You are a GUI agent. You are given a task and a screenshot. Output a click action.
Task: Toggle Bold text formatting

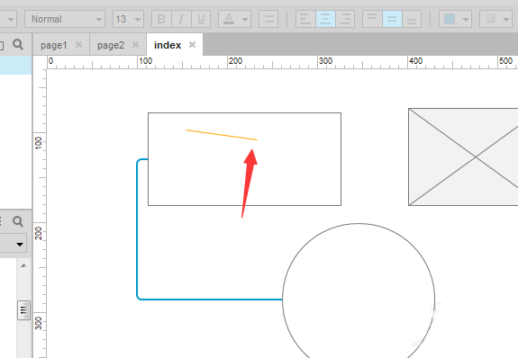[x=161, y=19]
